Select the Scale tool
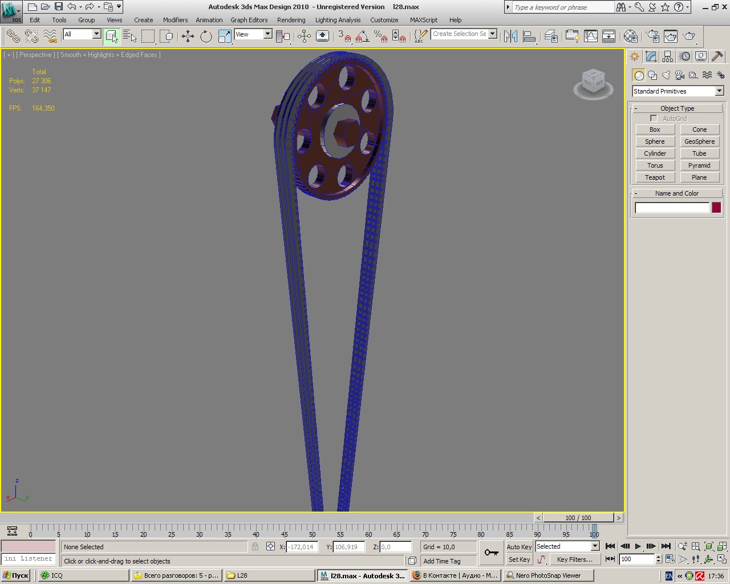 (x=225, y=36)
